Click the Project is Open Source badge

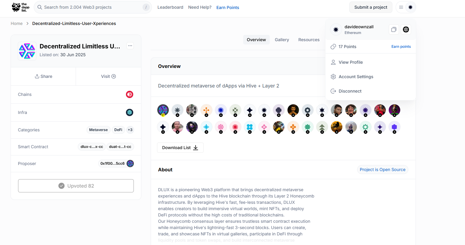click(383, 170)
